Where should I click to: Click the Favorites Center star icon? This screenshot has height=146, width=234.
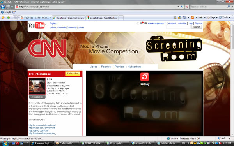pos(3,18)
